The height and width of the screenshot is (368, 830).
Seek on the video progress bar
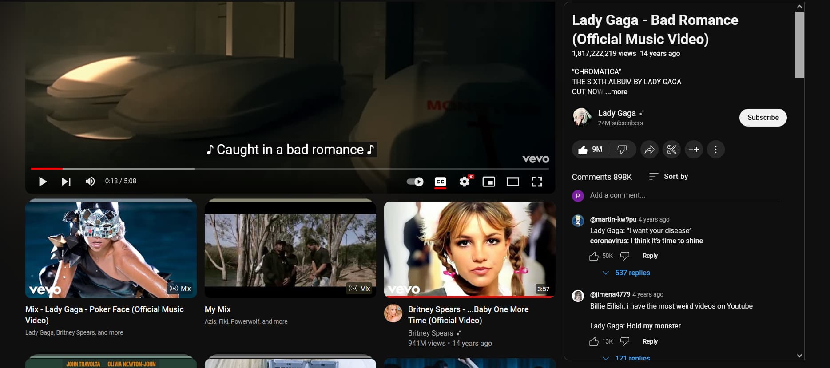point(290,169)
